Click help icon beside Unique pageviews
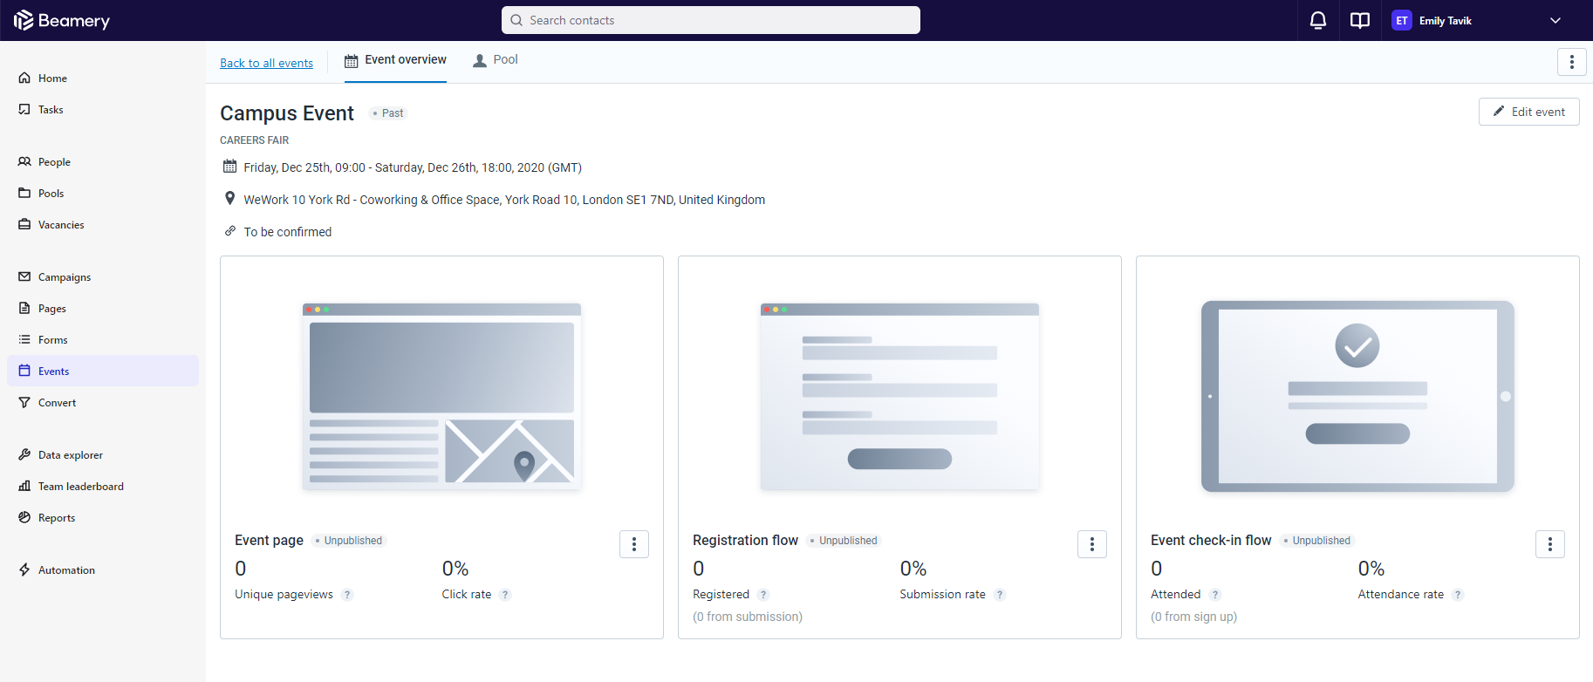The image size is (1593, 682). pos(347,595)
